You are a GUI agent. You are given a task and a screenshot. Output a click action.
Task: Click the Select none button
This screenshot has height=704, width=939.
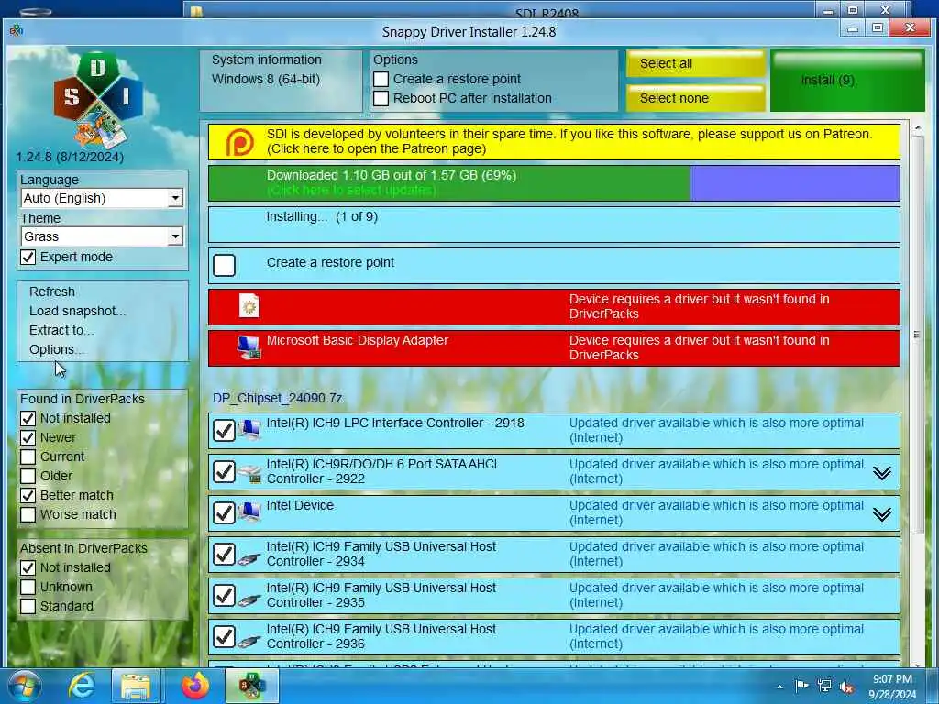tap(695, 98)
